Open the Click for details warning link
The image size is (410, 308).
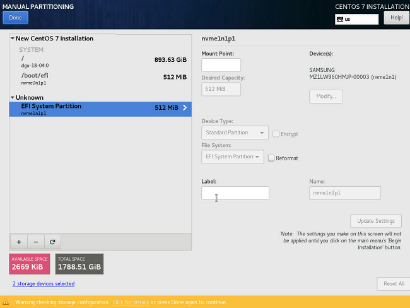(131, 302)
